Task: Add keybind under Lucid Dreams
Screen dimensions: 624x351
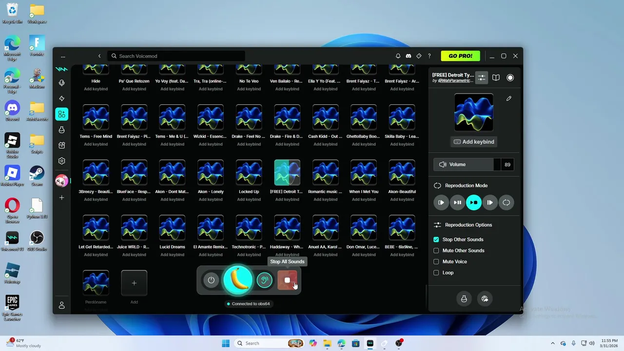Action: pos(172,254)
